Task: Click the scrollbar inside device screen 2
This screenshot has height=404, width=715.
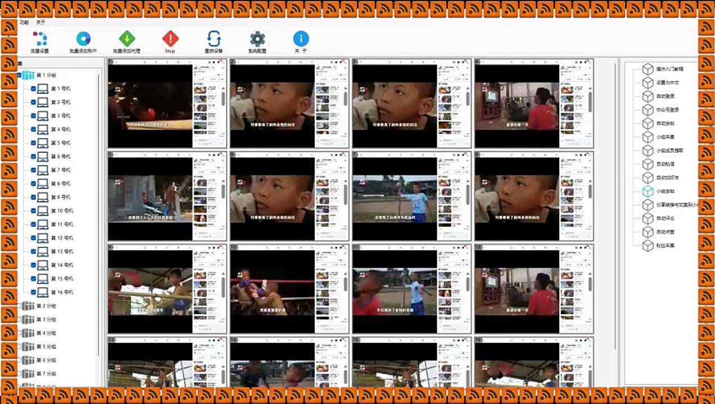Action: pos(346,98)
